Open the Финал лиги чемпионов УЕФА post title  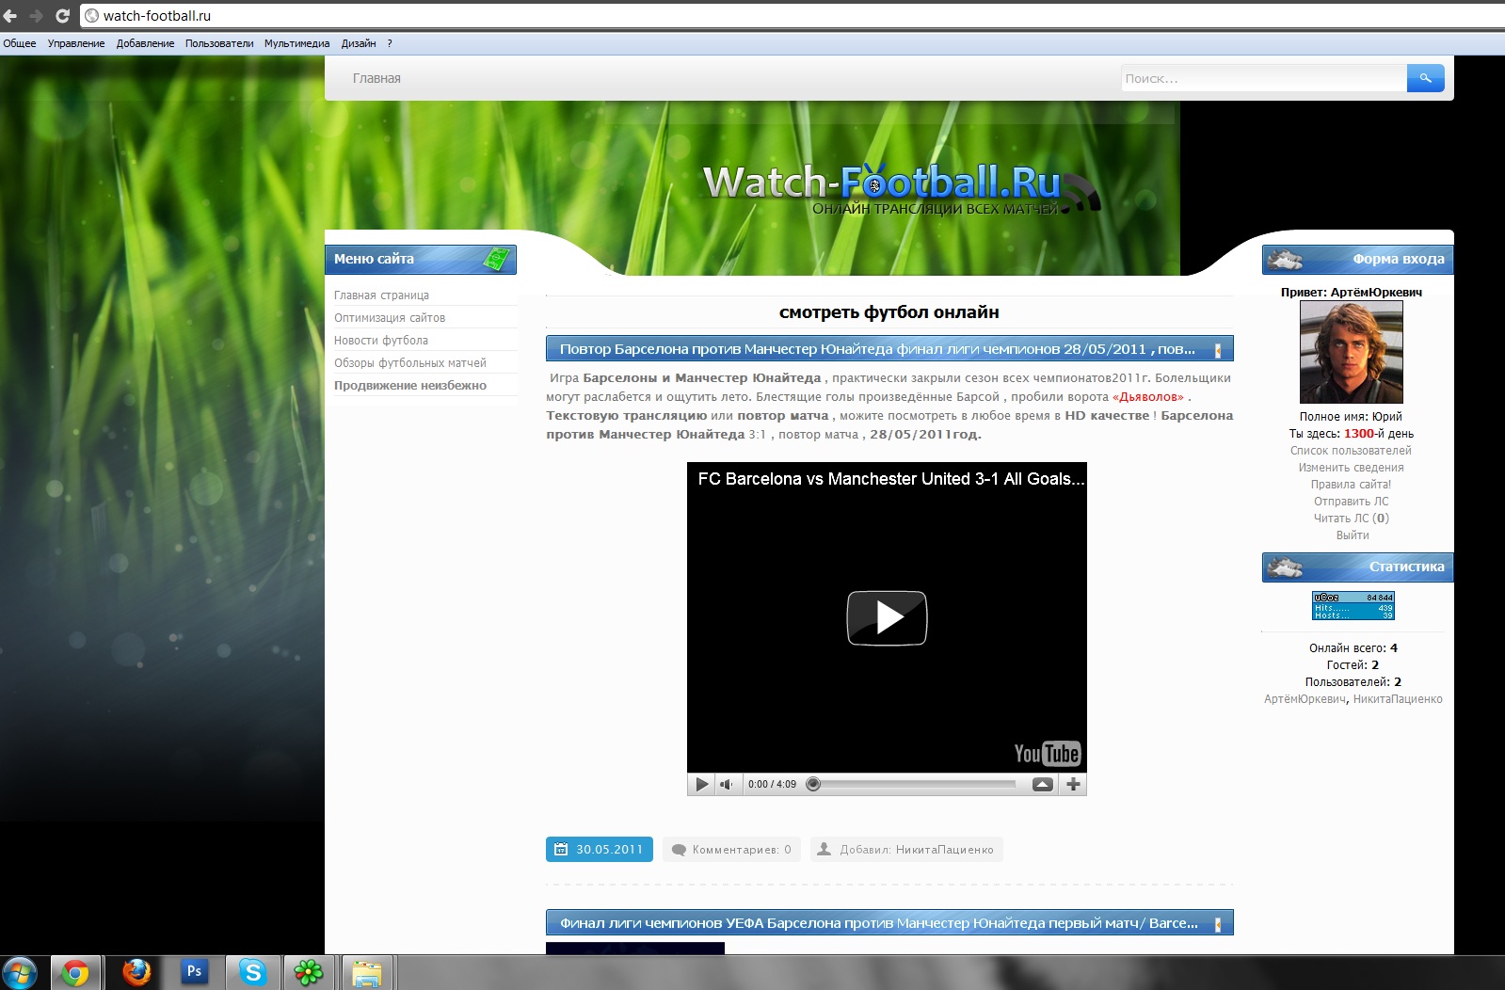tap(879, 923)
